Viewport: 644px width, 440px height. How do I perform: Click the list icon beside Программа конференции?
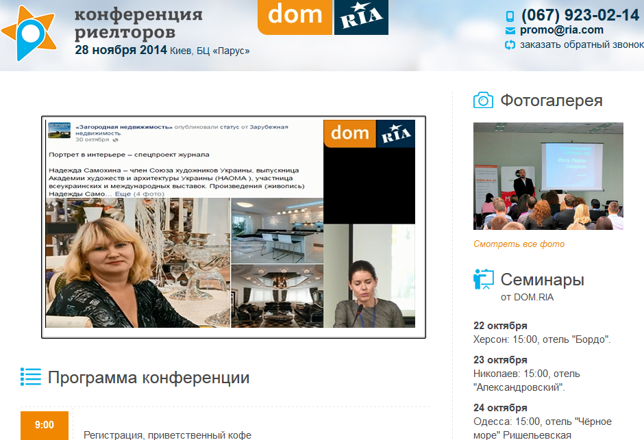point(31,376)
